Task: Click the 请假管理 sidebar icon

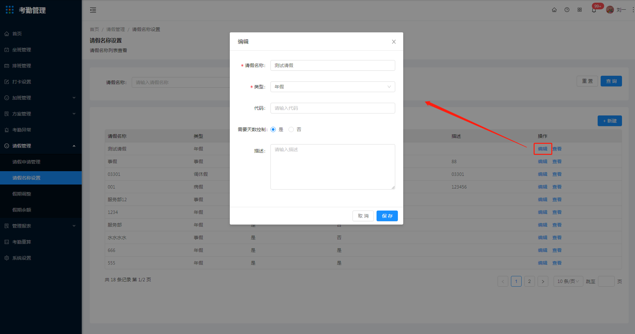Action: [7, 146]
